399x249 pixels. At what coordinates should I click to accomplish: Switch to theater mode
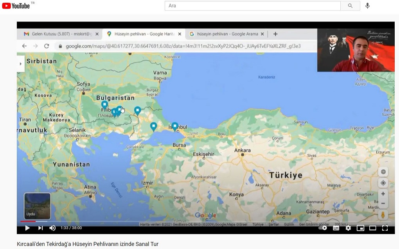pos(372,228)
